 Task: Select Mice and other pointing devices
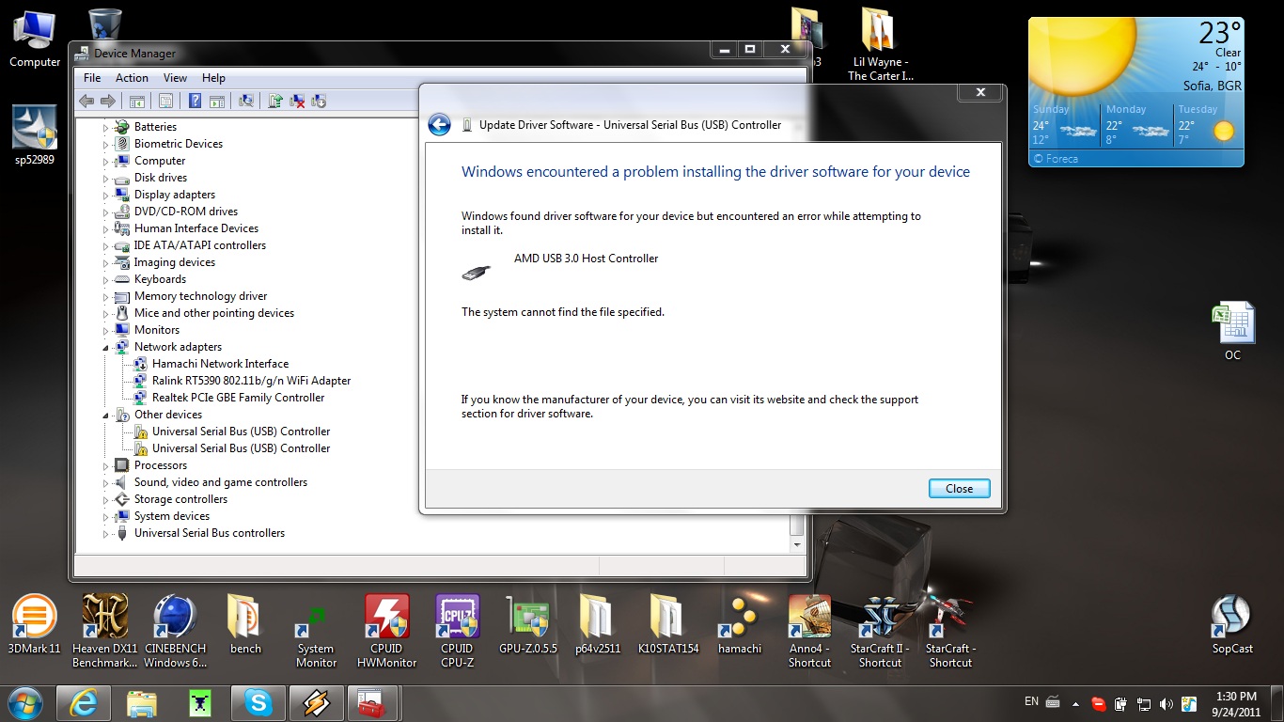[213, 313]
